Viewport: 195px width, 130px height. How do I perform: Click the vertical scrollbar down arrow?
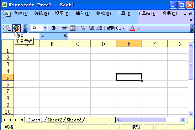[x=191, y=114]
